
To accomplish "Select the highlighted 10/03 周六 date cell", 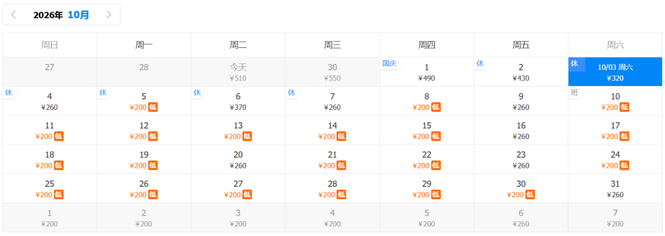I will pos(615,72).
